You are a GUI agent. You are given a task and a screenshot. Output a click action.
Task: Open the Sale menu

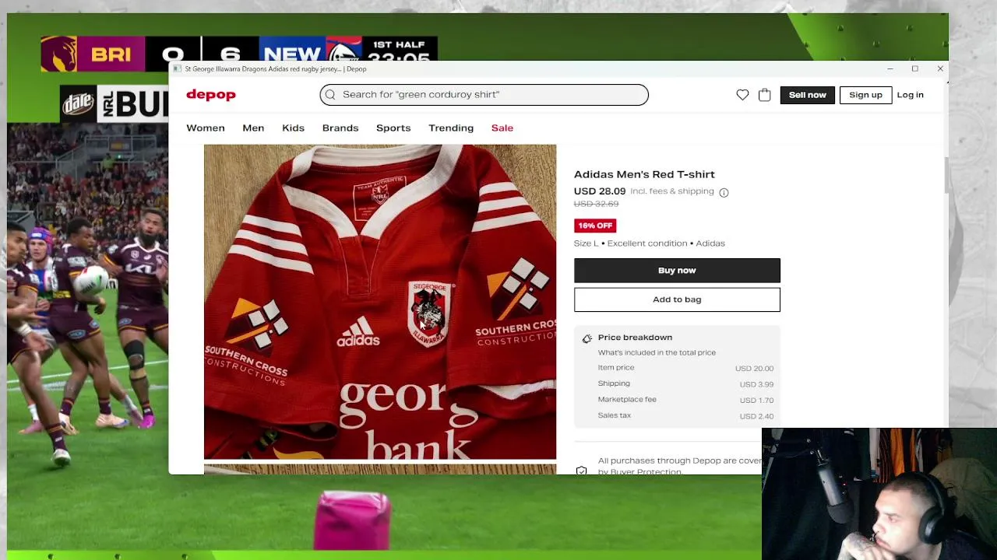point(502,128)
